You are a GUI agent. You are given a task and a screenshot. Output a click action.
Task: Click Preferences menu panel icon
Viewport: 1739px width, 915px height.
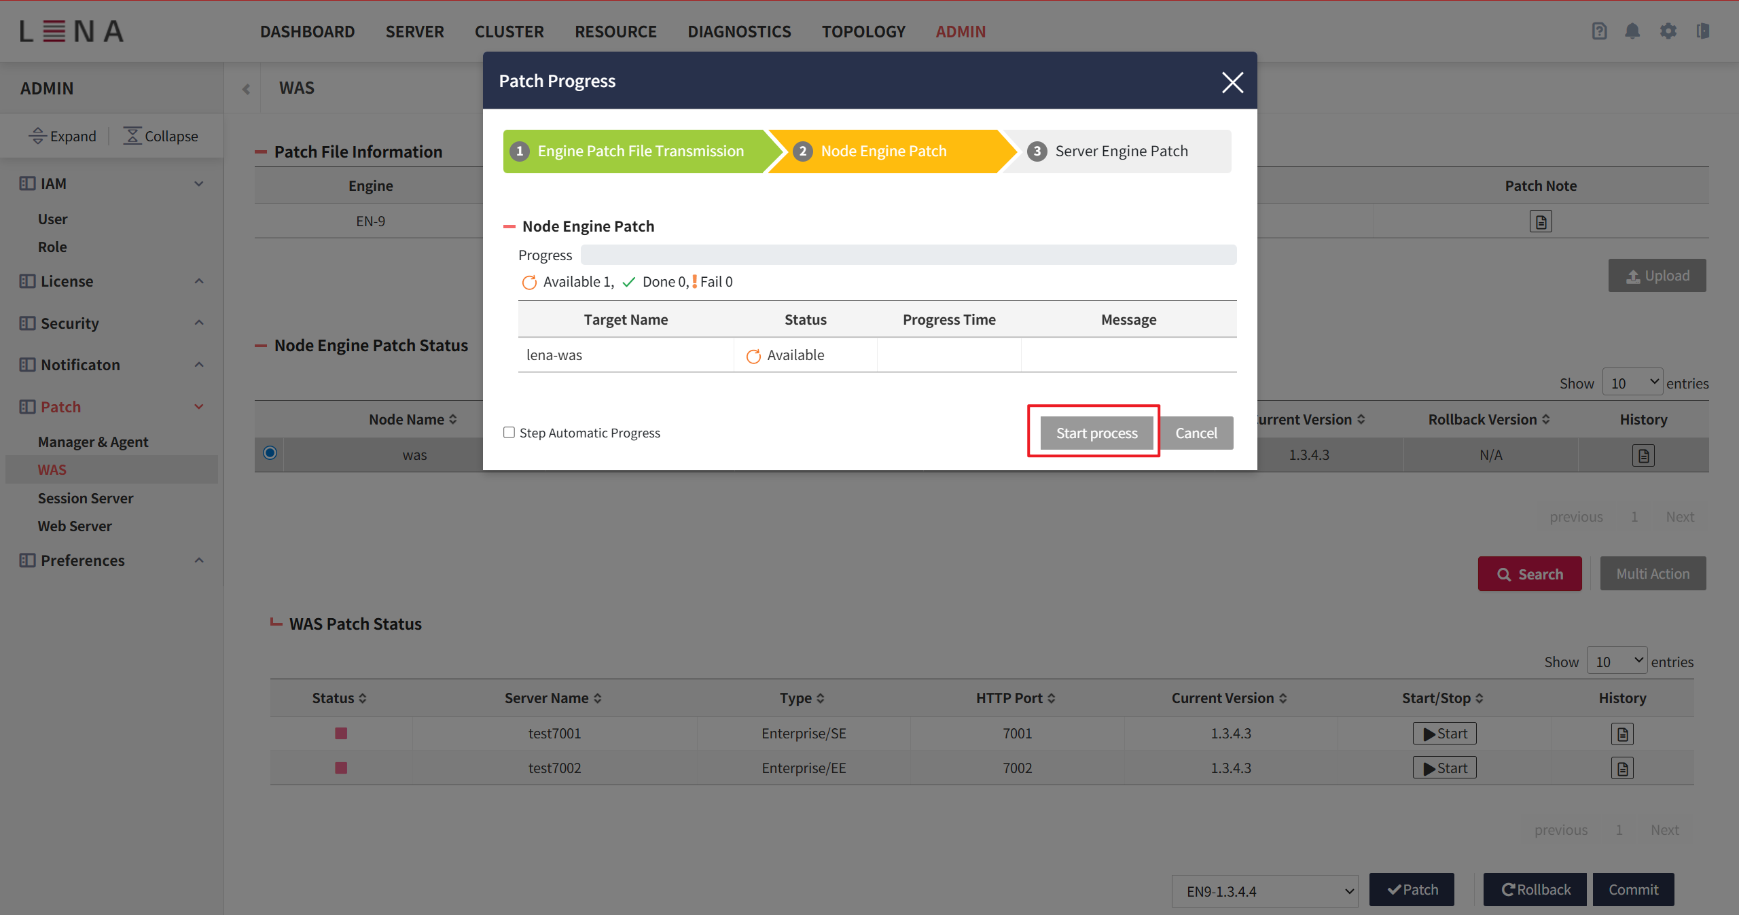(x=27, y=560)
